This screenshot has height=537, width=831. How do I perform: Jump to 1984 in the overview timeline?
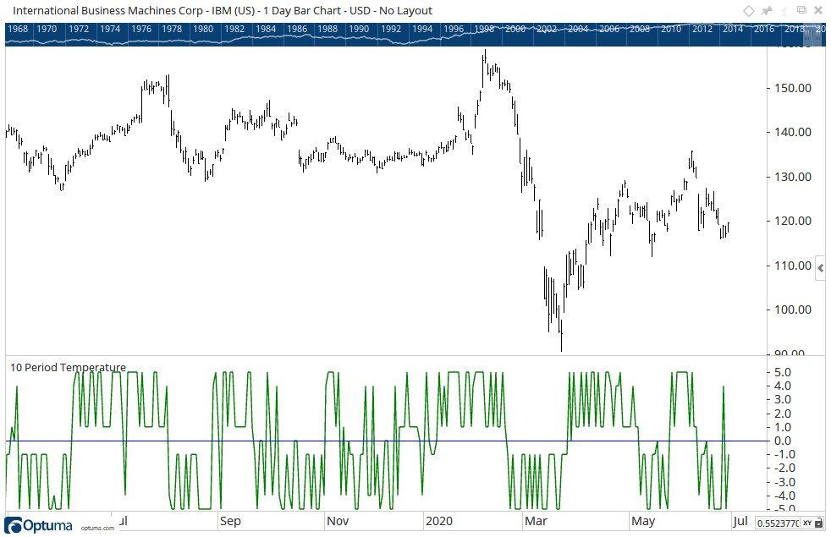(x=266, y=29)
